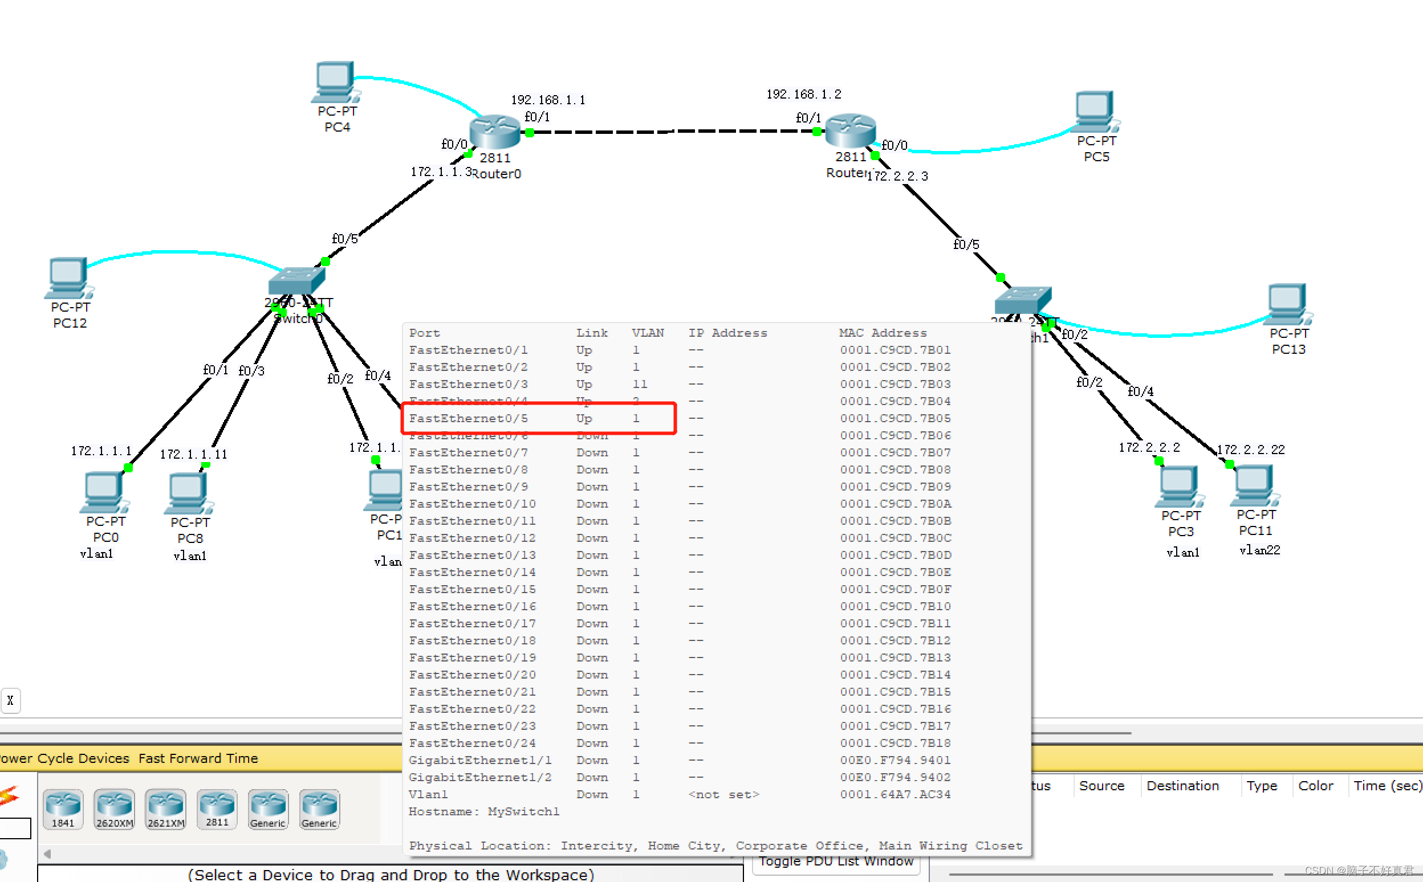This screenshot has height=882, width=1423.
Task: Select PC4 in the workspace
Action: (335, 81)
